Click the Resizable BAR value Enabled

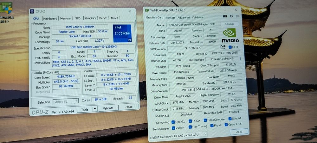tap(234, 112)
